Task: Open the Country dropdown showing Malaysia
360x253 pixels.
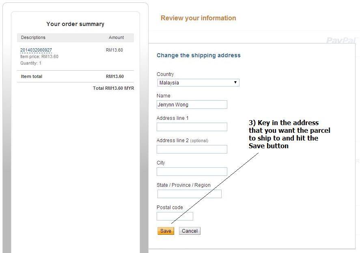Action: pos(198,83)
